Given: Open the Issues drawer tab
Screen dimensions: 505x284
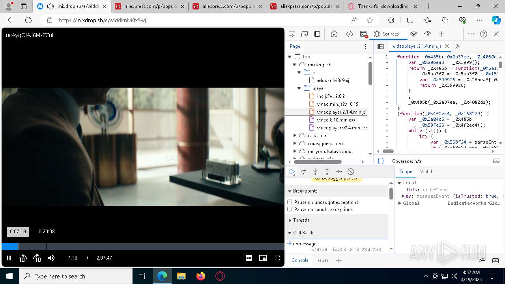Looking at the screenshot, I should 322,260.
